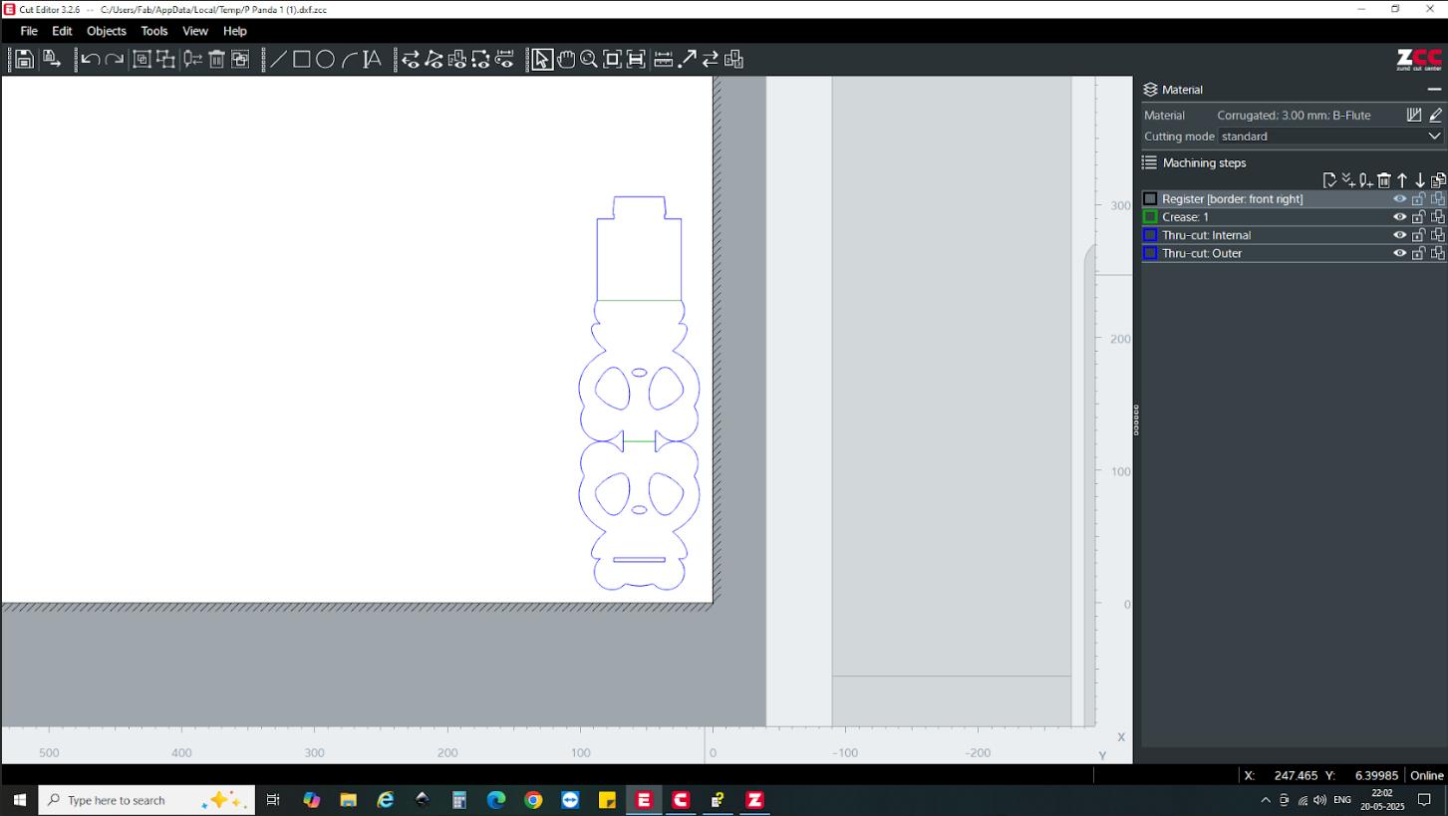Open the File menu
The image size is (1448, 816).
click(29, 31)
